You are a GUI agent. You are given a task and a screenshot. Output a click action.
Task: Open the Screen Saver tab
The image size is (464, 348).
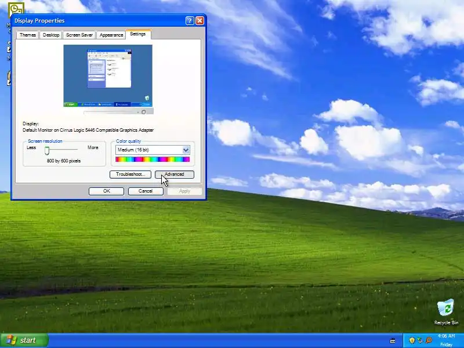point(79,35)
